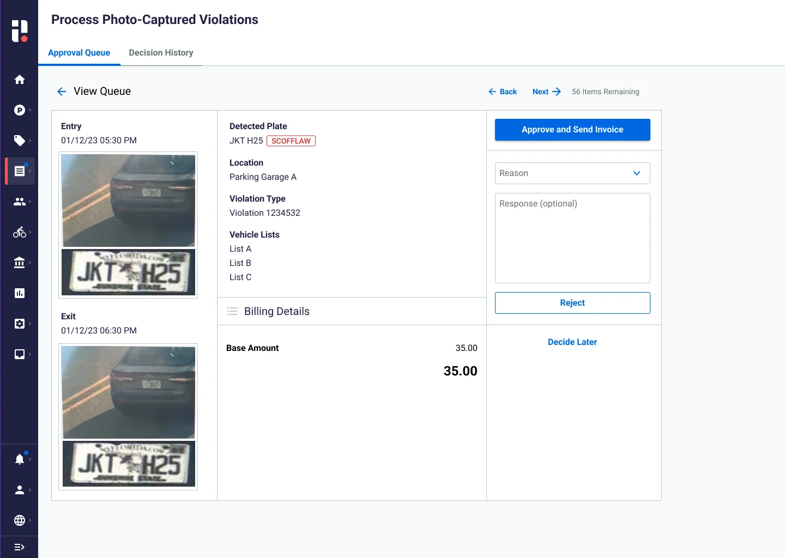
Task: Open the bank building sidebar icon
Action: tap(20, 263)
